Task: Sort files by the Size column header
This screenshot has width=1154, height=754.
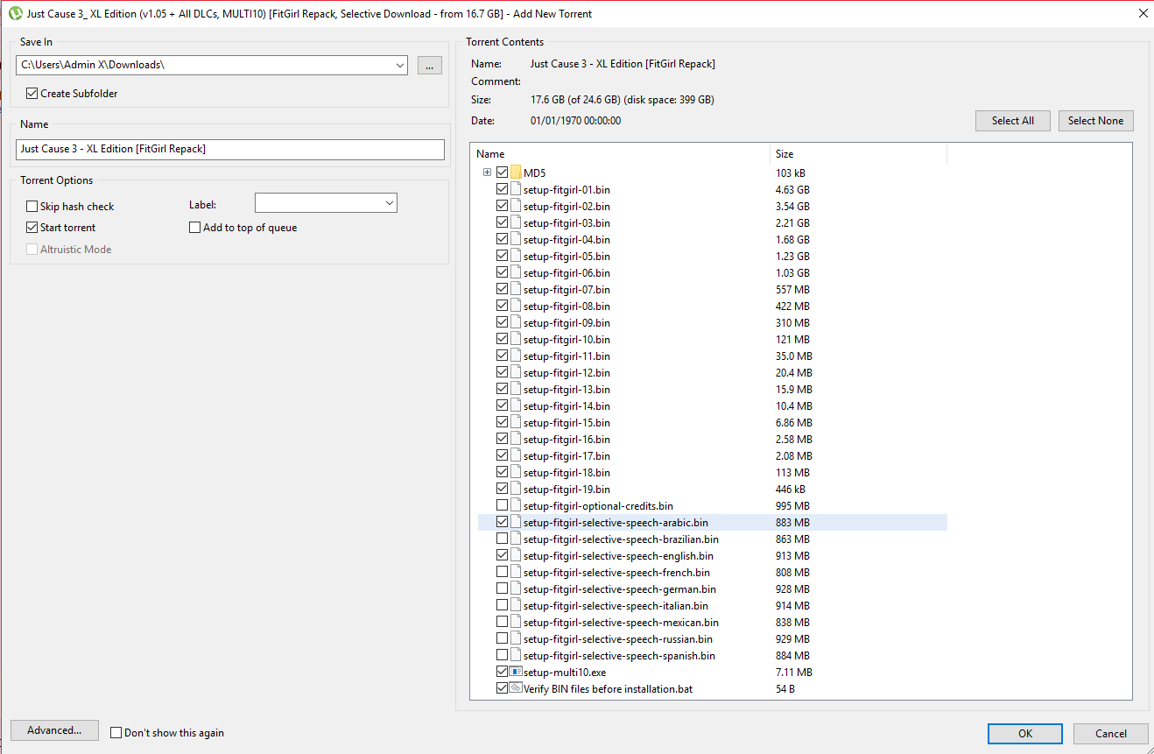Action: (856, 154)
